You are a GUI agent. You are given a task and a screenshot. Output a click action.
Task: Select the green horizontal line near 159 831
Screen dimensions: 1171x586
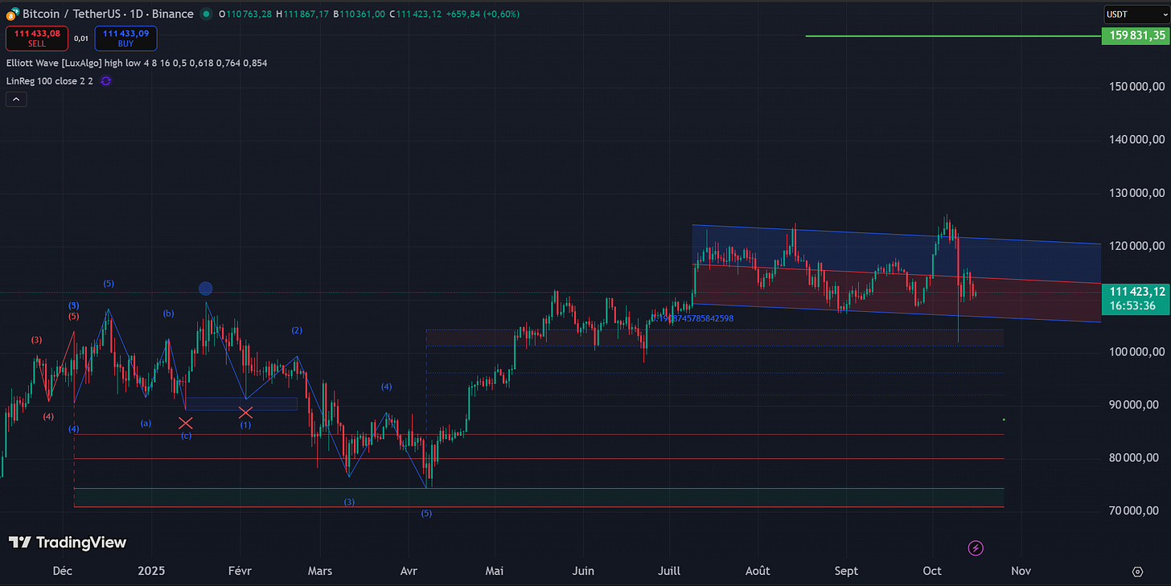click(953, 35)
